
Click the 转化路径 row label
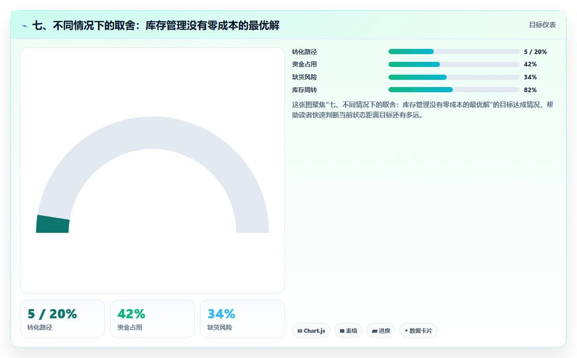[x=304, y=52]
